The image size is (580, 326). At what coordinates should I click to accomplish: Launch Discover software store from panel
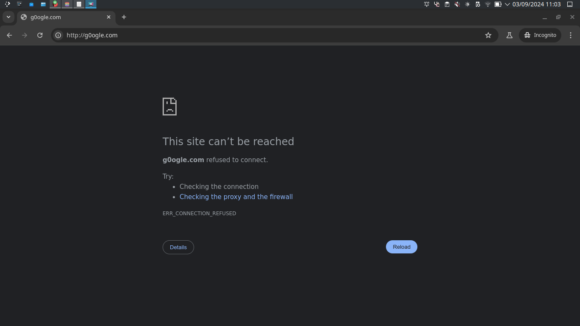tap(31, 4)
